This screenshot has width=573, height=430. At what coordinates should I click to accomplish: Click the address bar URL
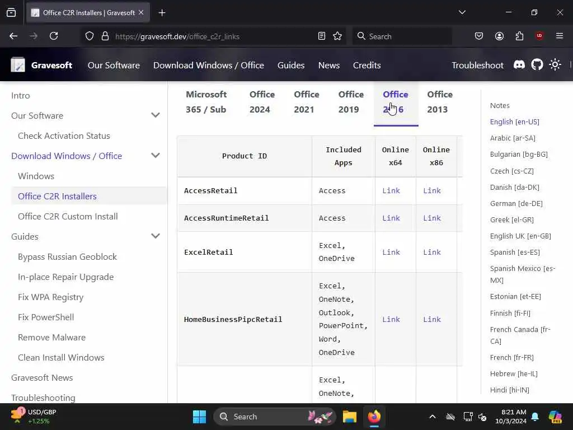tap(177, 36)
